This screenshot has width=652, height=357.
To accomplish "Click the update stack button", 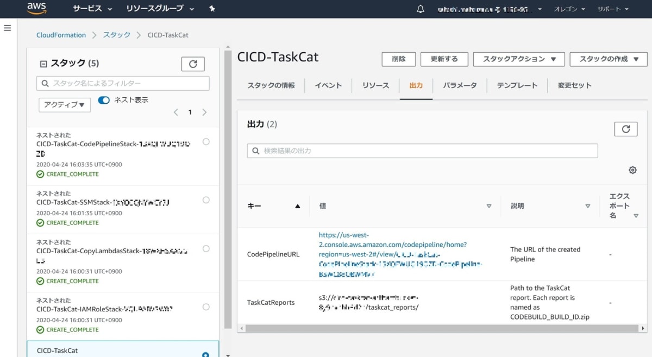I will 444,59.
